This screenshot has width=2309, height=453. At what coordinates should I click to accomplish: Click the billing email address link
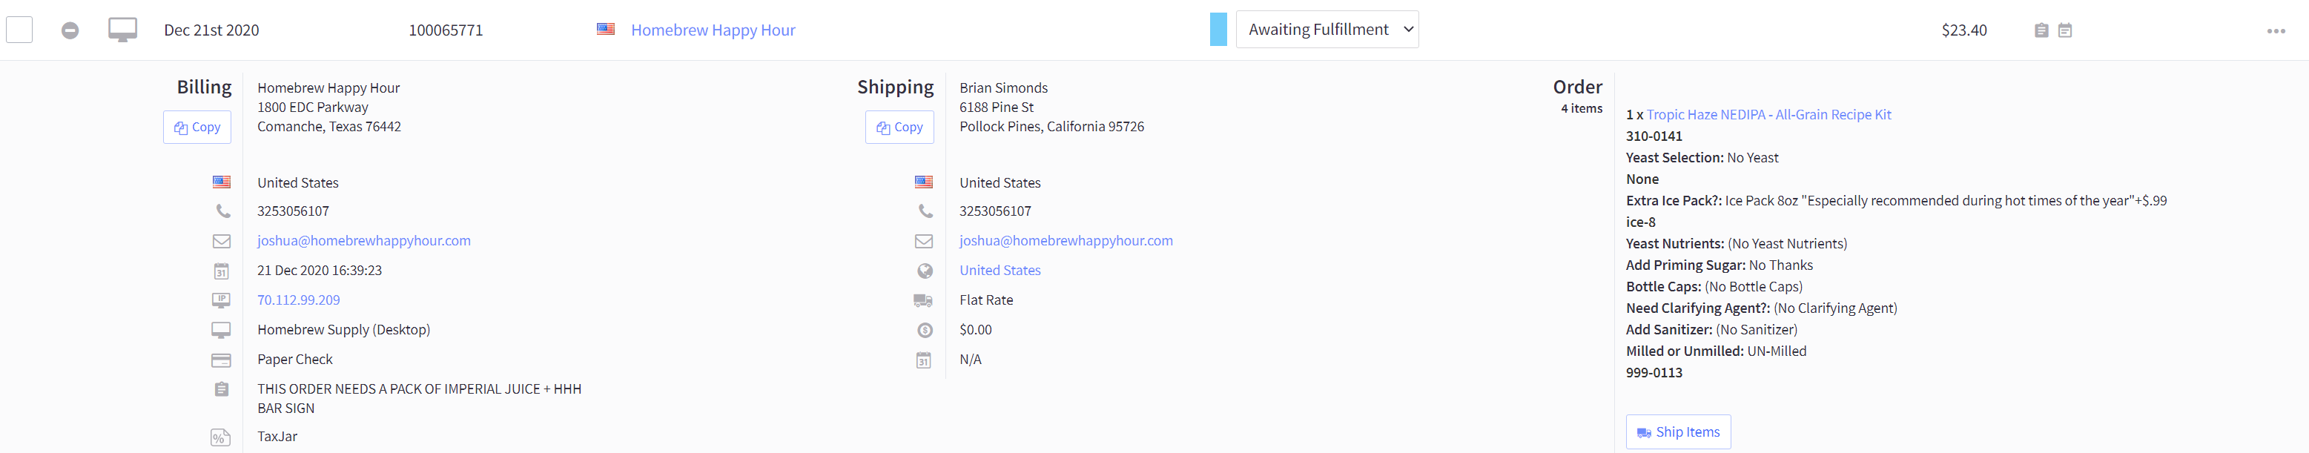click(x=364, y=240)
